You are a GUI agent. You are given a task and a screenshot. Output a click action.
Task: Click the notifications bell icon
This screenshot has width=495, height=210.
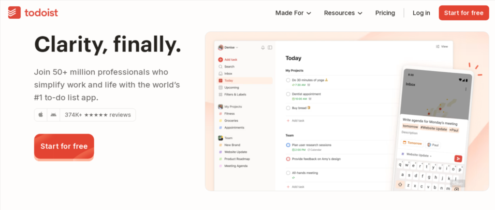click(262, 48)
